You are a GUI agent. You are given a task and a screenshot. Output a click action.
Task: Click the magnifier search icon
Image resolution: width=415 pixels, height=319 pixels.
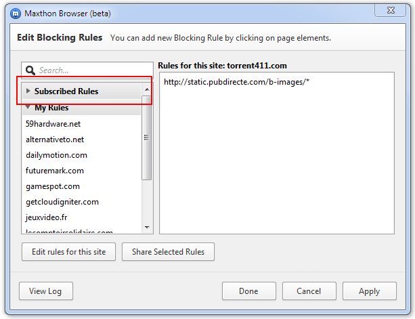30,70
